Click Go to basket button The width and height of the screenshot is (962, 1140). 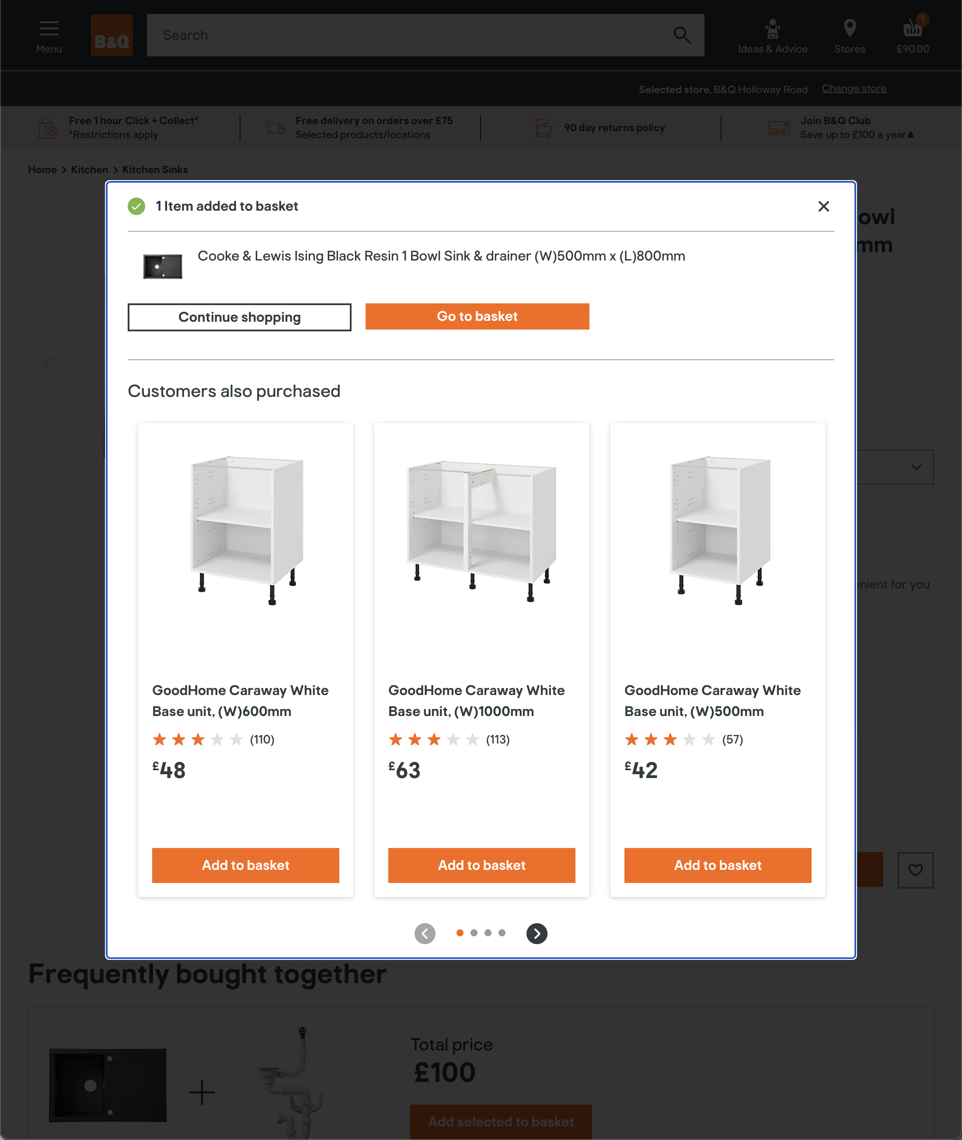[477, 316]
